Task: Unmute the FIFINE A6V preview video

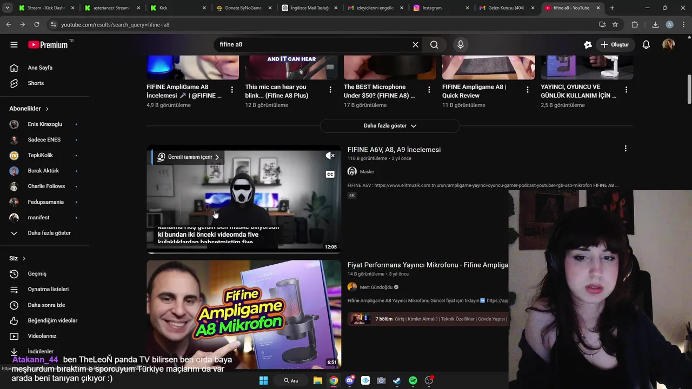Action: (x=330, y=156)
